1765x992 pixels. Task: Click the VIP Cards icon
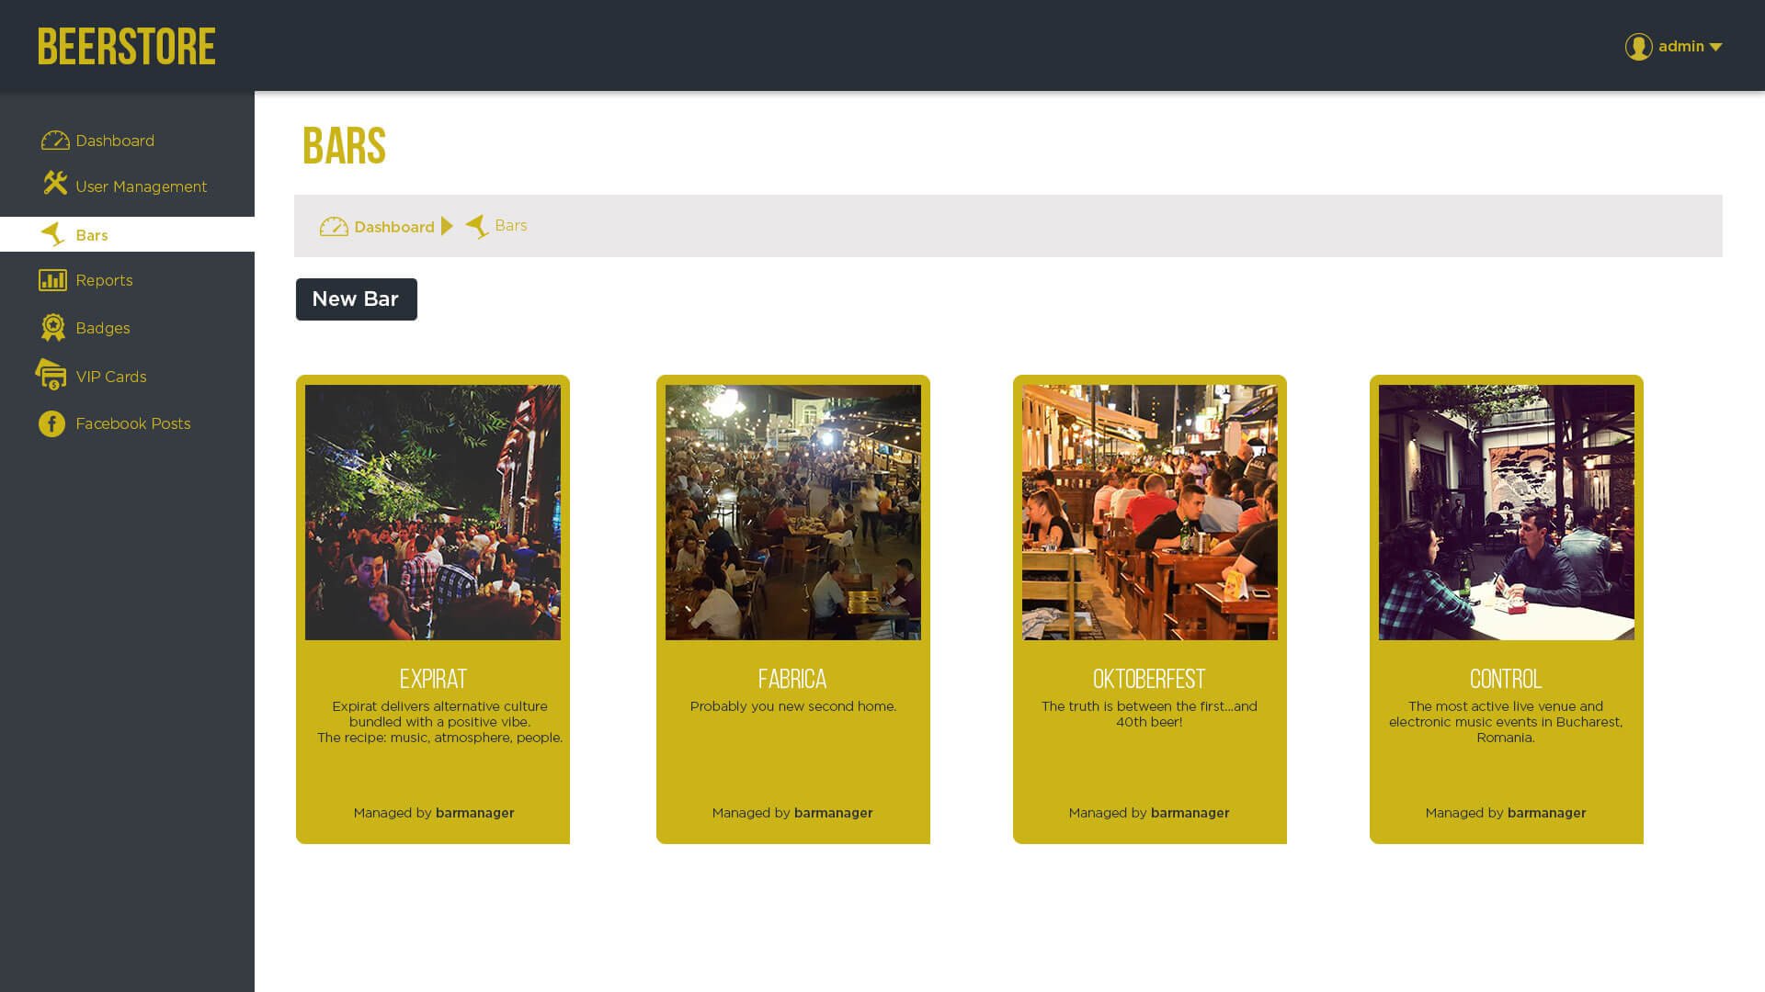[51, 375]
